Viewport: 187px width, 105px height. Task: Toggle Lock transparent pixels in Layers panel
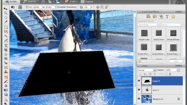(x=166, y=74)
